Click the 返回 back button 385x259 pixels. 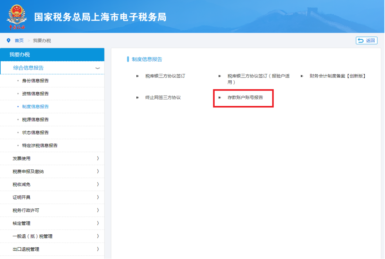click(366, 41)
